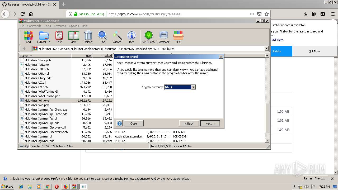The width and height of the screenshot is (338, 190).
Task: Click Close button in wizard
Action: [133, 123]
